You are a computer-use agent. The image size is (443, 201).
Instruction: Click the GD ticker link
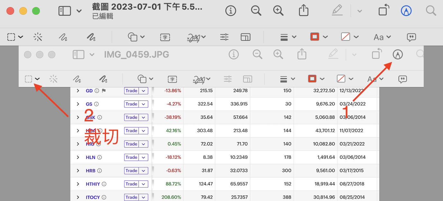click(x=89, y=91)
